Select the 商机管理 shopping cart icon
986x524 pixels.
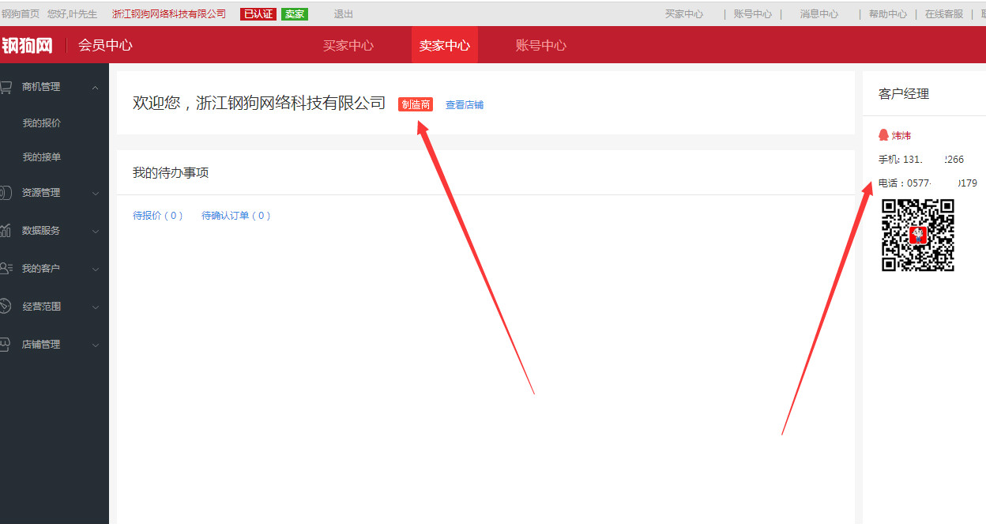pos(8,86)
